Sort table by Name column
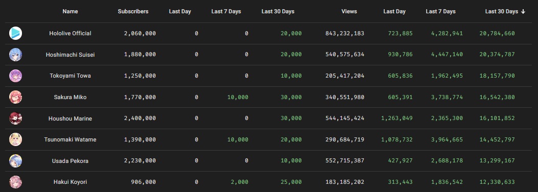Viewport: 538px width, 192px height. point(70,11)
